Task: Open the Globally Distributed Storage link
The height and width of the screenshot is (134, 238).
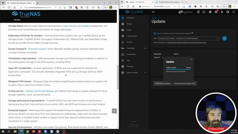Action: (40, 91)
